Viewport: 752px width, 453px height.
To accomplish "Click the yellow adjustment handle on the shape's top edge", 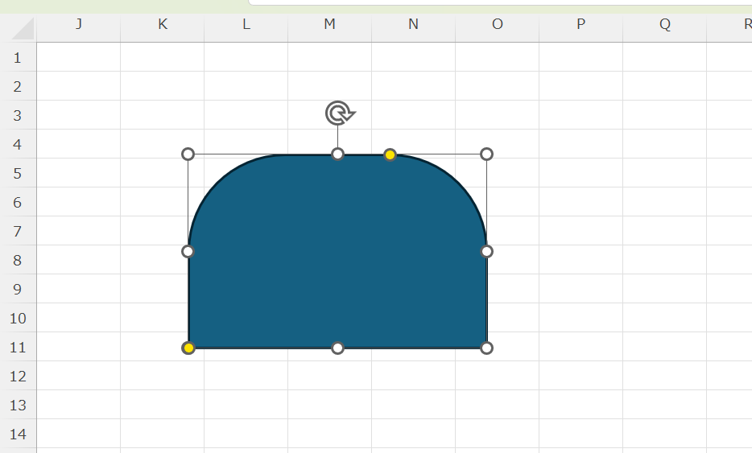I will tap(390, 154).
